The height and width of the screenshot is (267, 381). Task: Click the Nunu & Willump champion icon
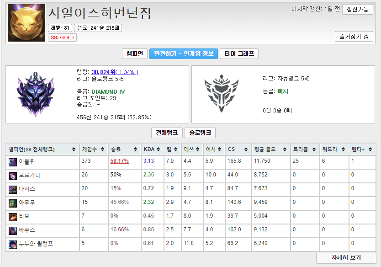click(x=13, y=244)
